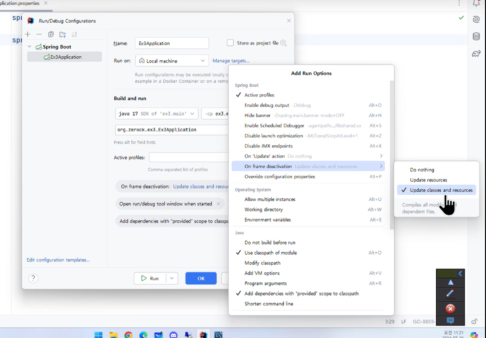Choose Environment variables option

click(x=308, y=220)
